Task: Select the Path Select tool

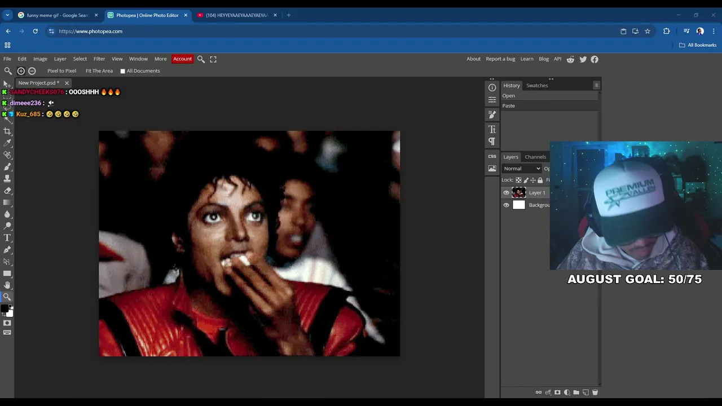Action: 7,262
